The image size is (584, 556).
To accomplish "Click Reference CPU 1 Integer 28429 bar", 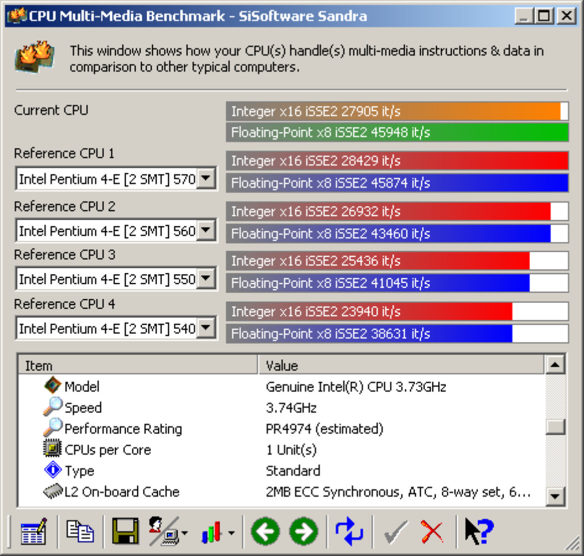I will 397,161.
